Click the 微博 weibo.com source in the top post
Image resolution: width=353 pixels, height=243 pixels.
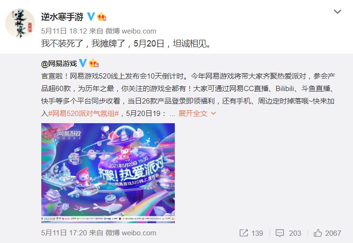(x=131, y=31)
